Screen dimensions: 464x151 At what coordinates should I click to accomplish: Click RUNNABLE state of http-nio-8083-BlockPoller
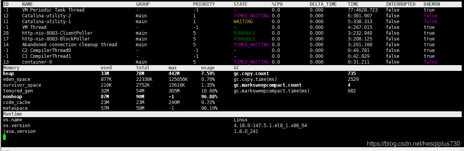click(245, 39)
